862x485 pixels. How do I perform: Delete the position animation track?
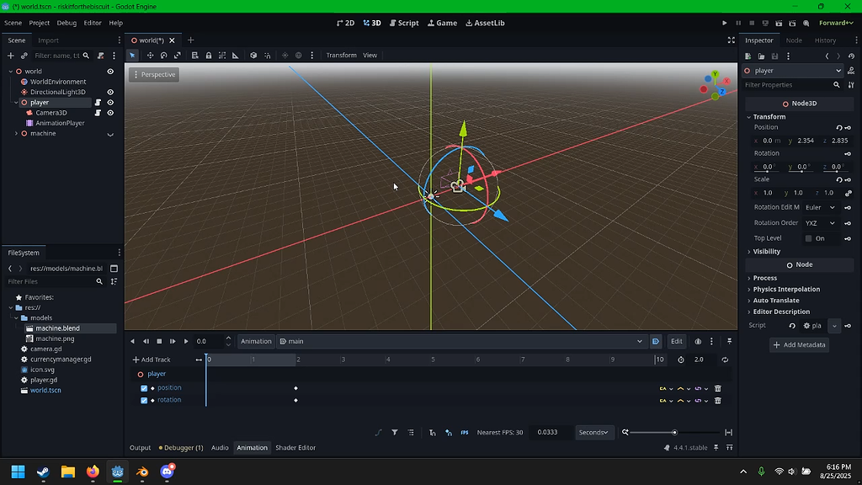pos(717,388)
